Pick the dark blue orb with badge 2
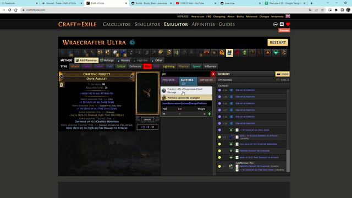 pyautogui.click(x=123, y=53)
